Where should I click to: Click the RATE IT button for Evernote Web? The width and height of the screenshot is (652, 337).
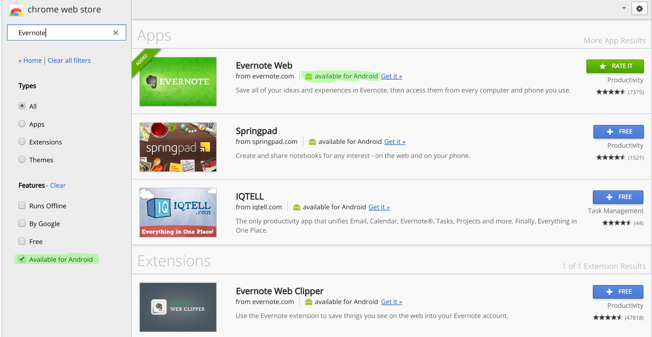(x=615, y=66)
